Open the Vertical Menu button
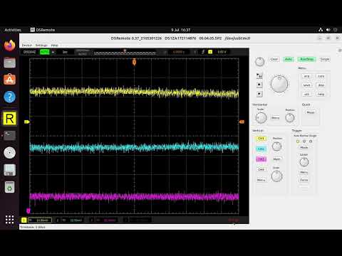The height and width of the screenshot is (256, 342). (261, 180)
